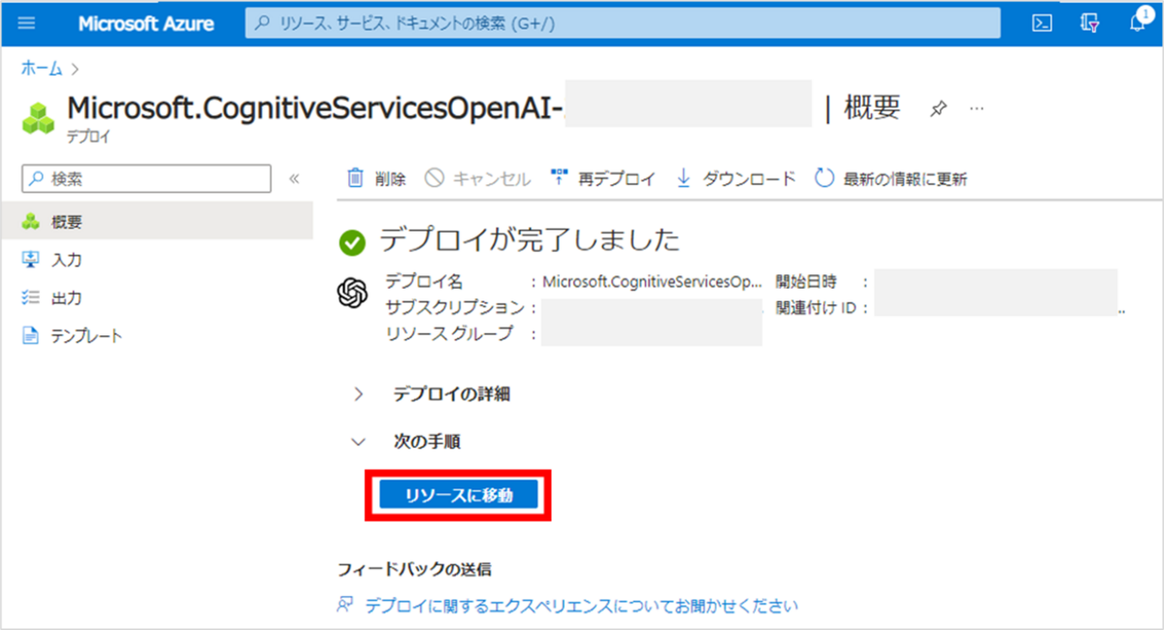
Task: Click the 削除 trash toolbar button
Action: 376,178
